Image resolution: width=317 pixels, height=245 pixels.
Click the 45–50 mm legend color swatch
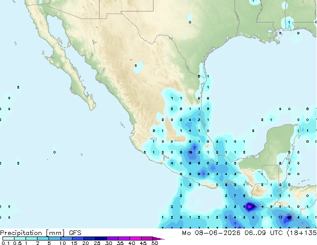tap(147, 238)
